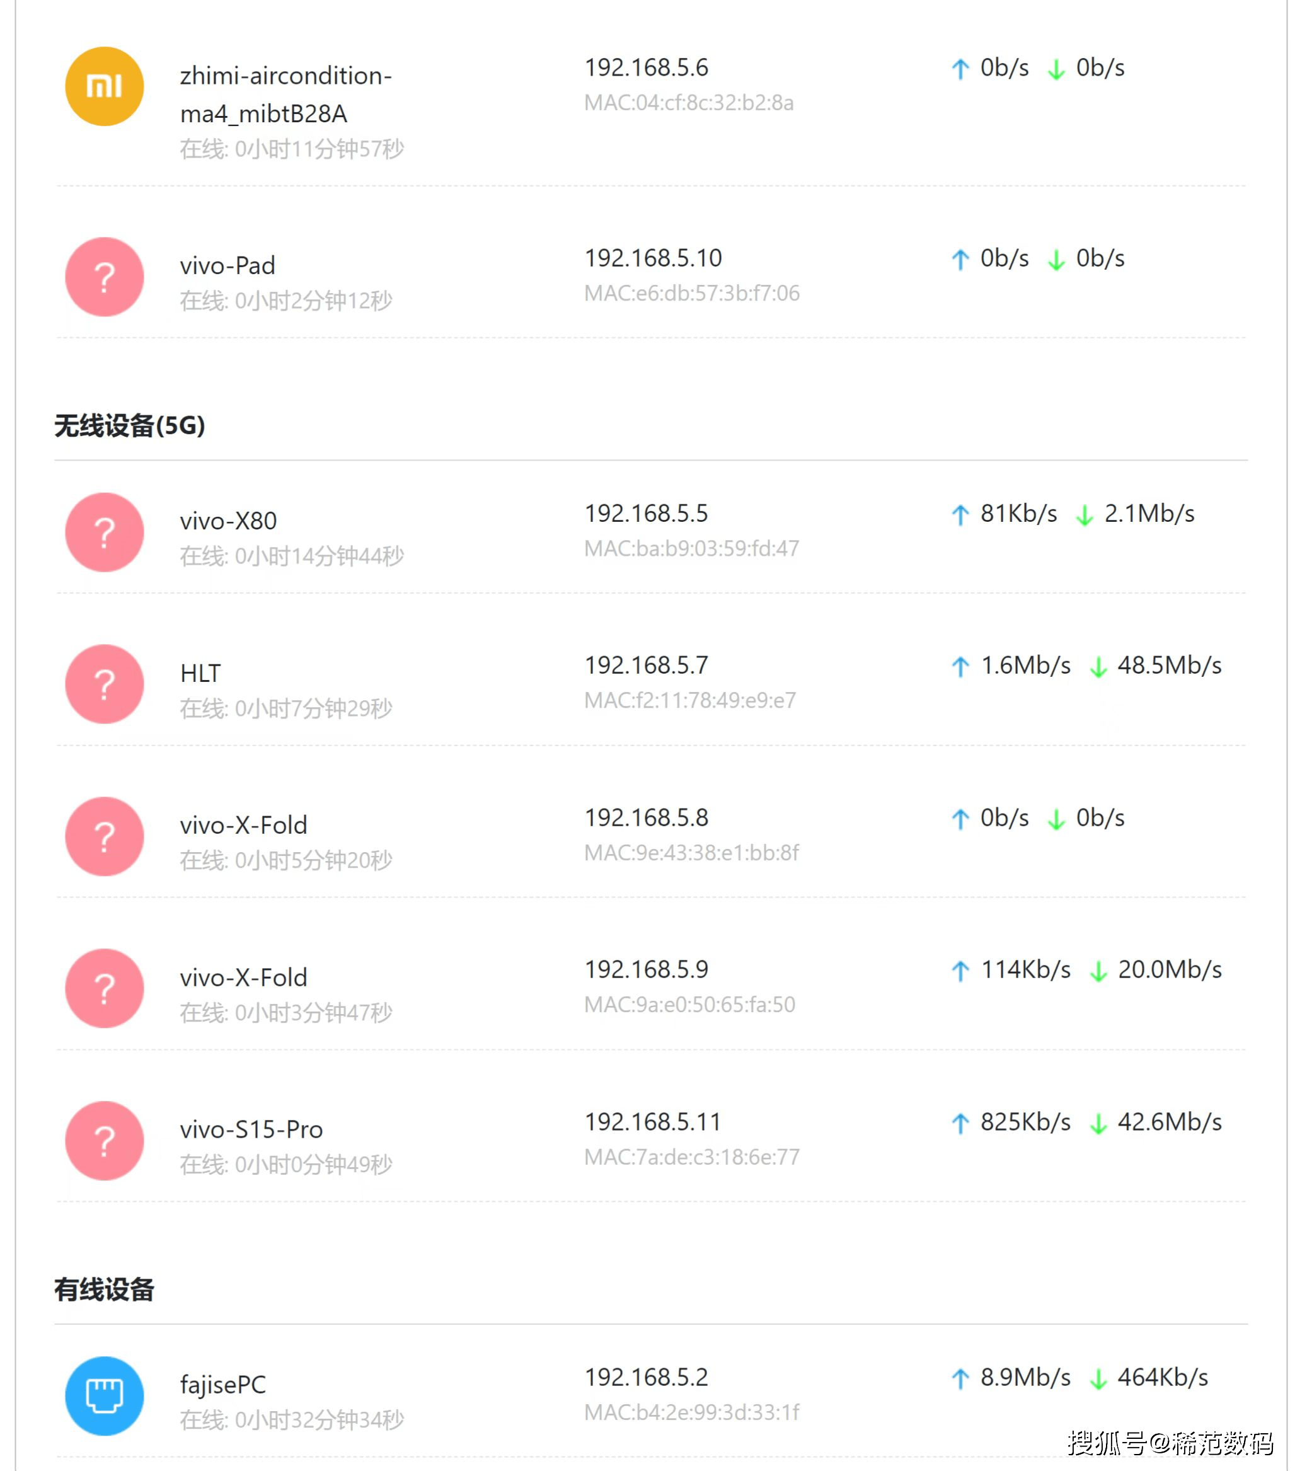Click the question mark icon beside HLT
Screen dimensions: 1307x1471
pos(105,684)
